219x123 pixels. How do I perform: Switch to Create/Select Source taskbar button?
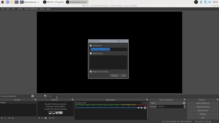[77, 2]
